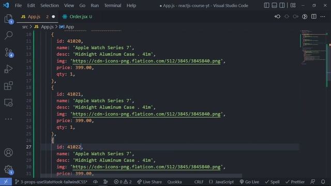
Task: Open editor More Actions ellipsis
Action: click(323, 17)
